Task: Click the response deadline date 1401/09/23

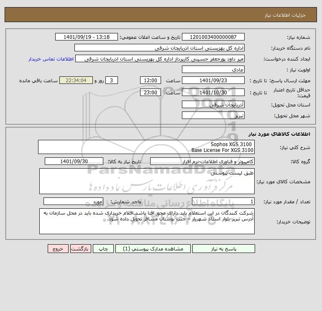Action: (x=213, y=81)
